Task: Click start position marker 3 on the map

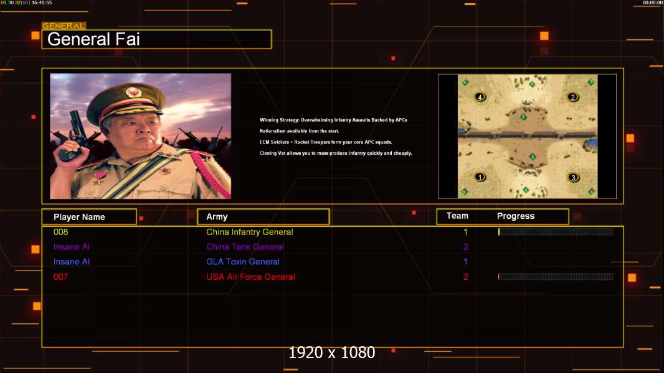Action: tap(573, 177)
